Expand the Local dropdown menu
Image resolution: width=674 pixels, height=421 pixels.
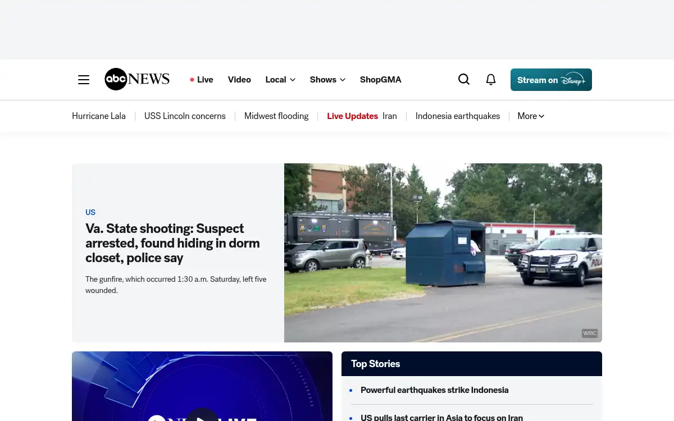pyautogui.click(x=280, y=80)
